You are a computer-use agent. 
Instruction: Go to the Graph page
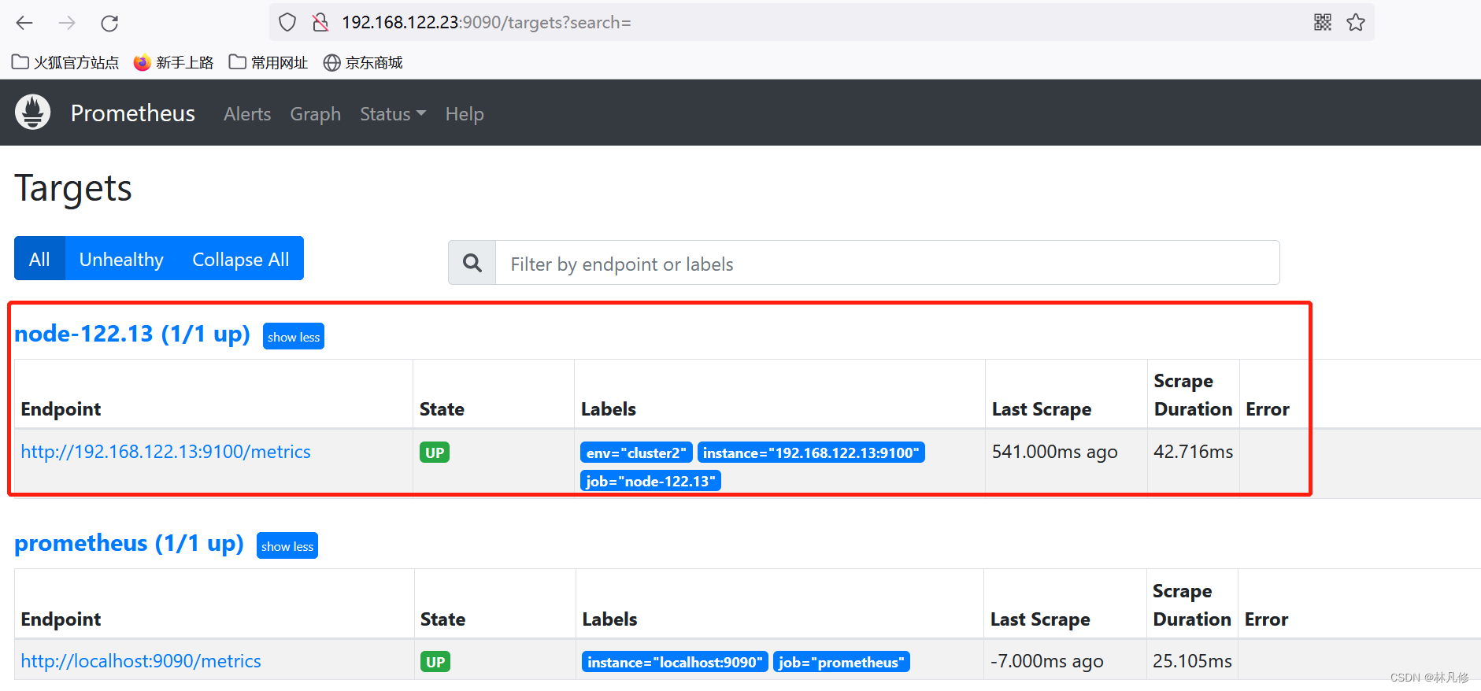click(x=315, y=114)
